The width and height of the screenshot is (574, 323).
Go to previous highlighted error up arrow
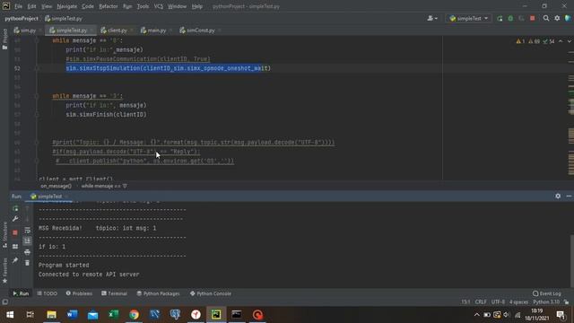[561, 41]
